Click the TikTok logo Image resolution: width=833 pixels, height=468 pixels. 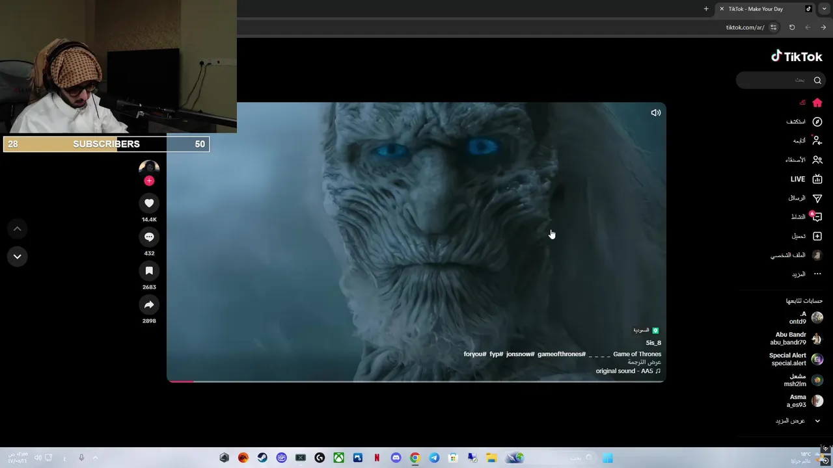point(797,57)
